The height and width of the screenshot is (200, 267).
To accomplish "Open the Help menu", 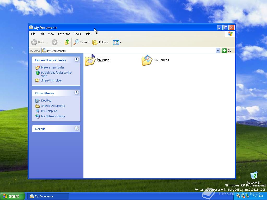I will tap(88, 34).
